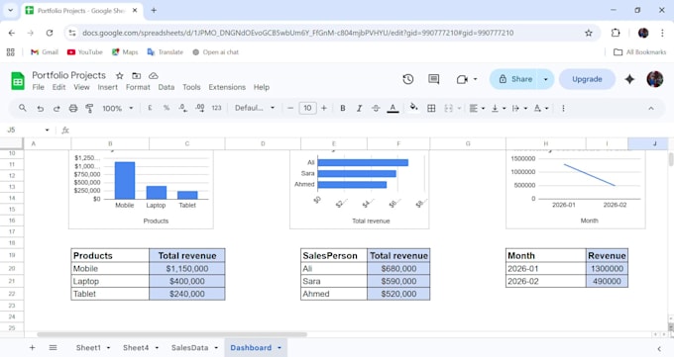Open the Help menu
Image resolution: width=674 pixels, height=357 pixels.
point(262,87)
